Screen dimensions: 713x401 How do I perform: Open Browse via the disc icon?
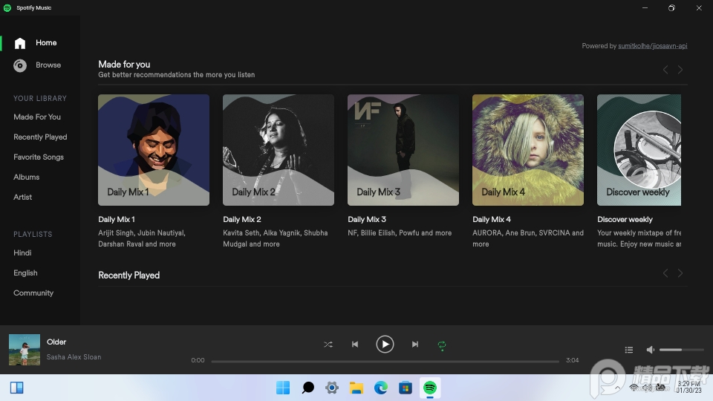coord(20,65)
